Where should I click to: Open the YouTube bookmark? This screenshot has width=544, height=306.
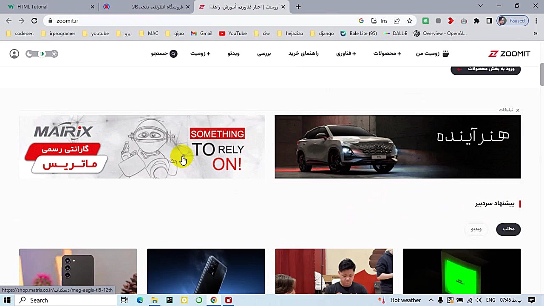point(233,34)
